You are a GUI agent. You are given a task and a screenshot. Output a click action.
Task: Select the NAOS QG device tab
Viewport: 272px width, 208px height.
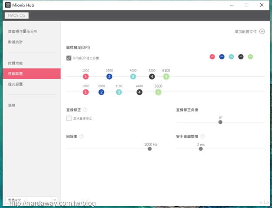coord(17,16)
